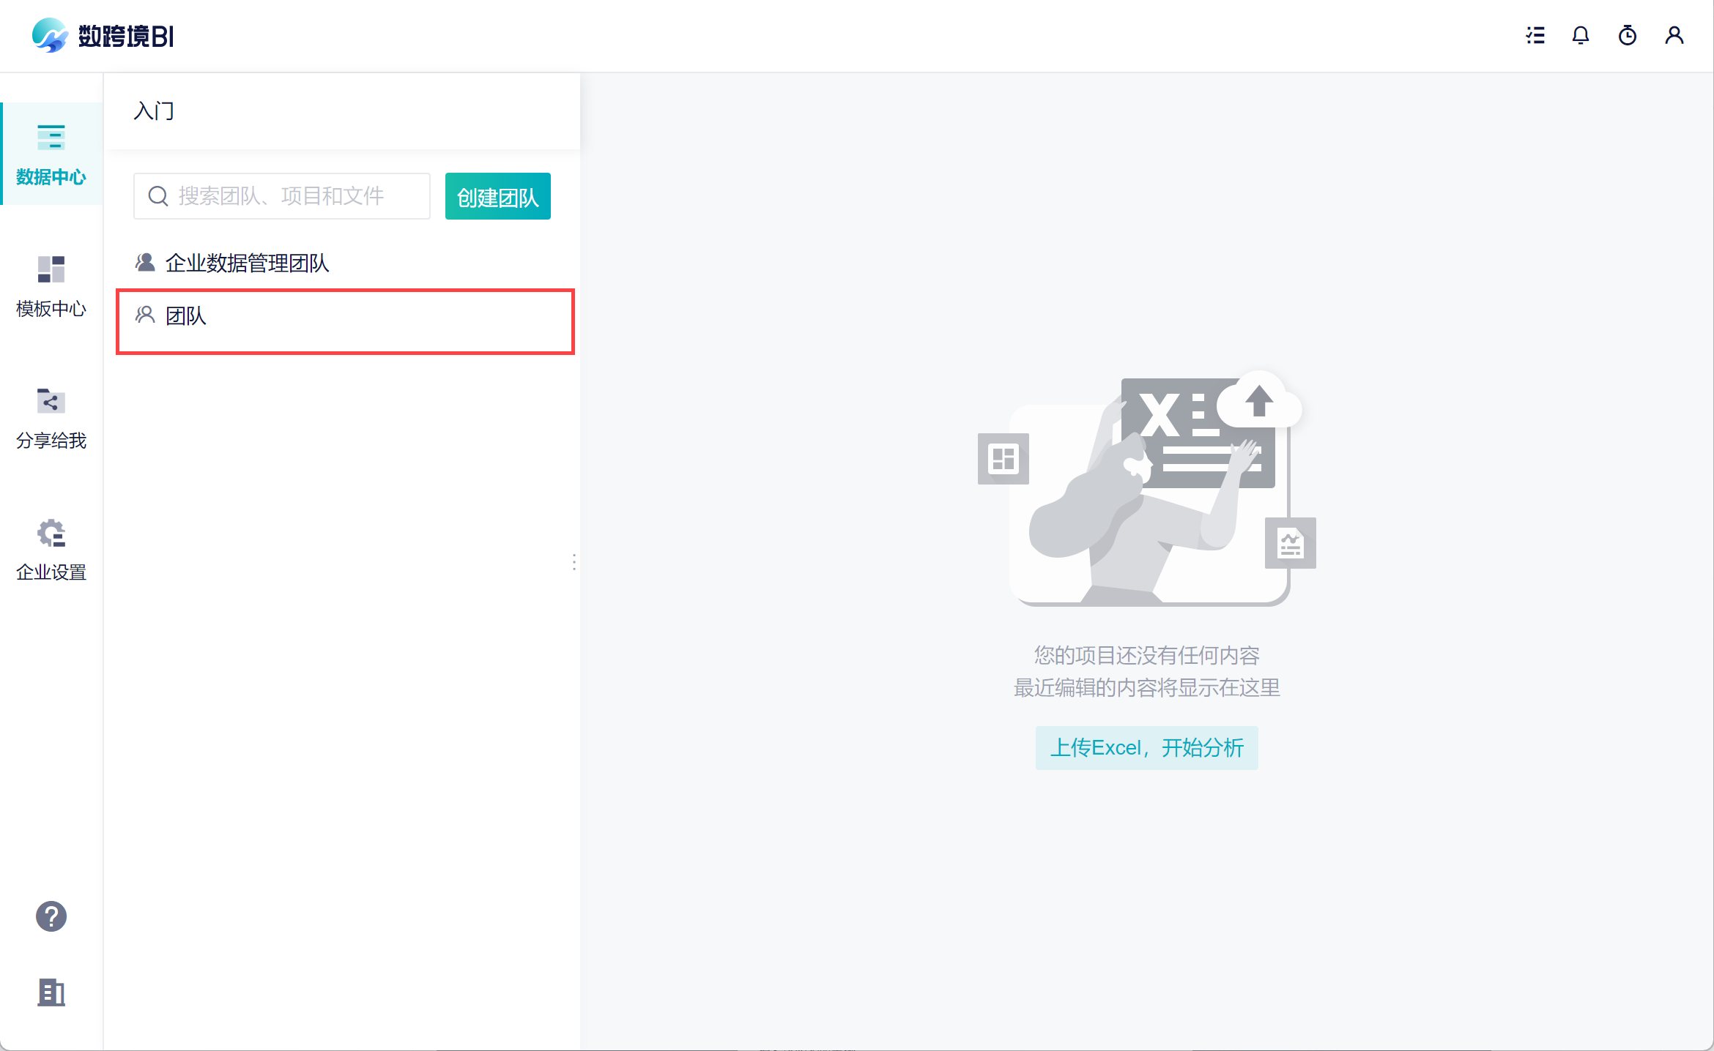Click the enterprise building icon
The height and width of the screenshot is (1051, 1714).
(x=51, y=992)
